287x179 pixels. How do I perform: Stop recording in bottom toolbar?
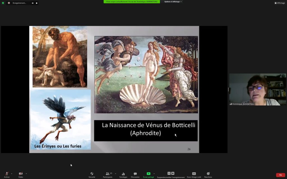[x=173, y=173]
